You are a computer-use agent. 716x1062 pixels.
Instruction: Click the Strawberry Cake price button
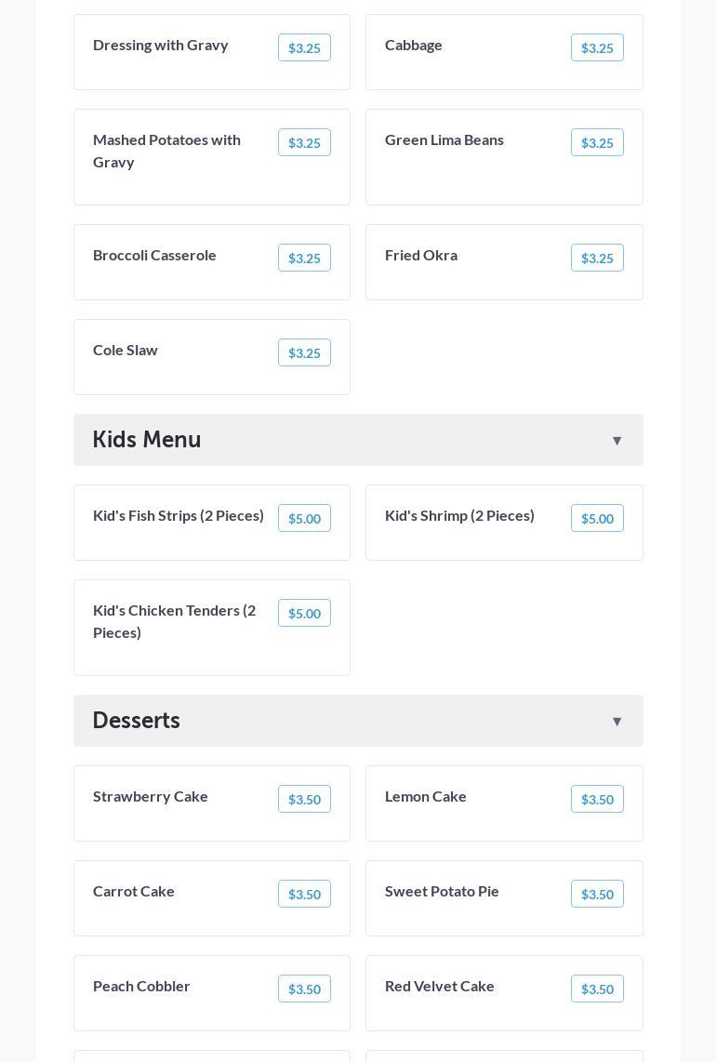point(304,800)
